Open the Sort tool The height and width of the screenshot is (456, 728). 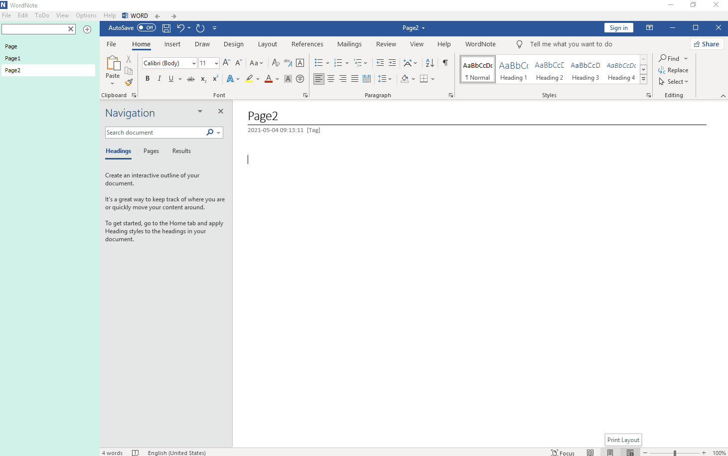(429, 63)
